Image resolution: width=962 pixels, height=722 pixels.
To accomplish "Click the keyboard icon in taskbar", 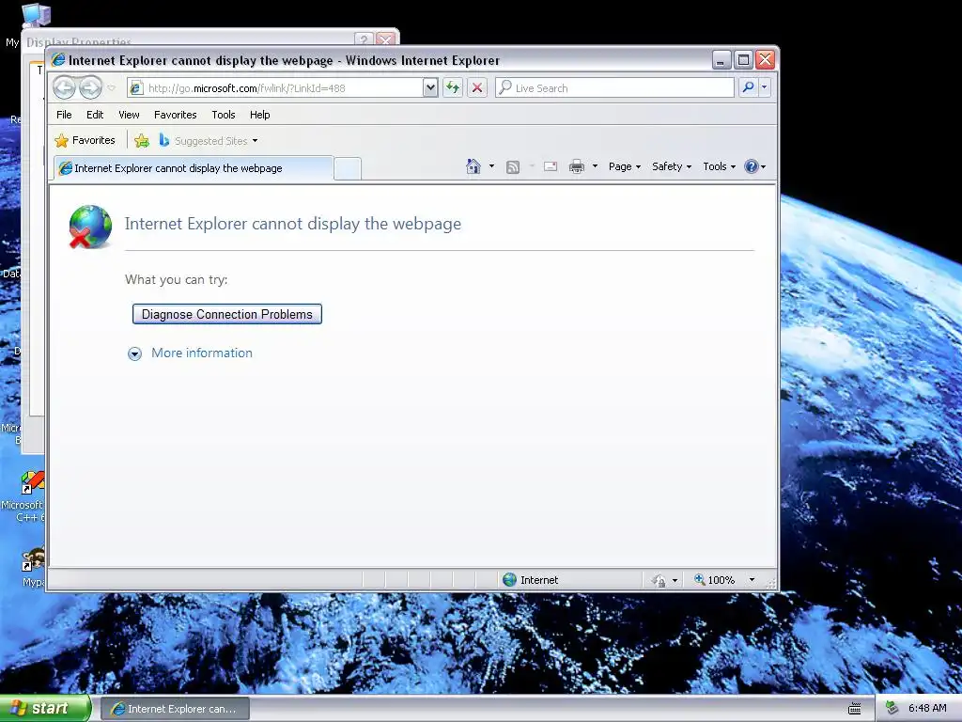I will [854, 709].
